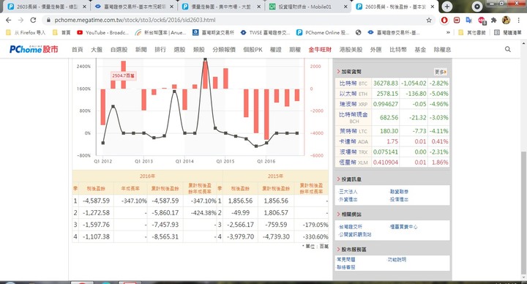Open the 台灣證交所 link

point(351,227)
